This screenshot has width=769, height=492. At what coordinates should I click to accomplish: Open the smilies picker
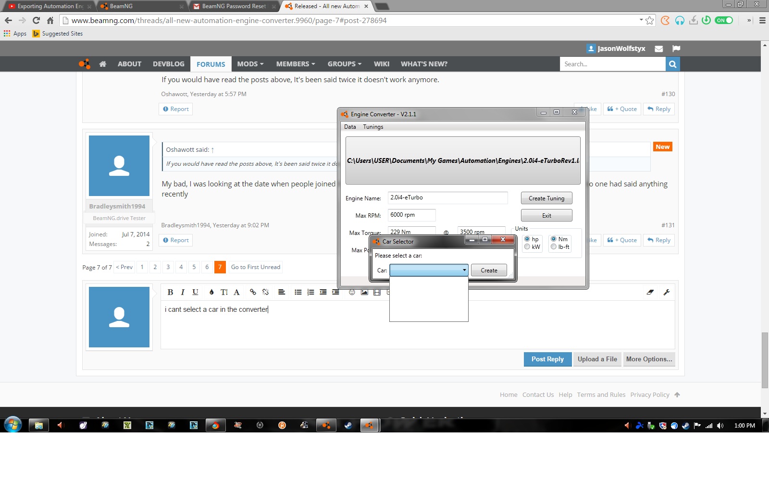pyautogui.click(x=352, y=292)
